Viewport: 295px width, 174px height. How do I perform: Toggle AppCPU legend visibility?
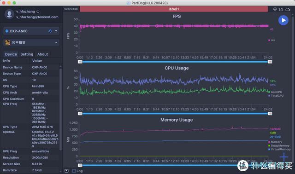(275, 92)
